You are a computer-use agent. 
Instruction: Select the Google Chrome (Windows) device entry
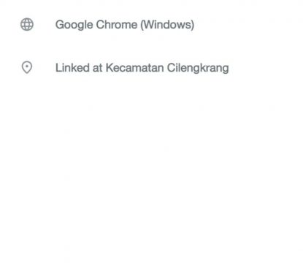click(125, 25)
